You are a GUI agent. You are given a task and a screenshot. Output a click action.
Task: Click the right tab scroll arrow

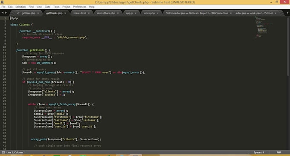click(6, 12)
